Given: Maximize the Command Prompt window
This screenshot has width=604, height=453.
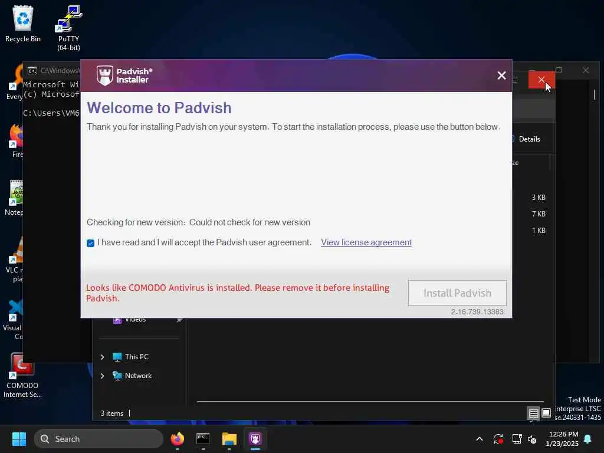Looking at the screenshot, I should [559, 70].
